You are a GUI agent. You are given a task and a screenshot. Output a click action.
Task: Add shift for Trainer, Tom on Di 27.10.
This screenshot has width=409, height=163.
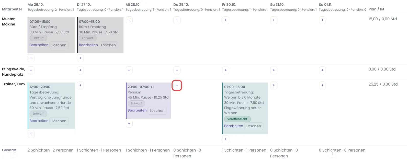(80, 85)
